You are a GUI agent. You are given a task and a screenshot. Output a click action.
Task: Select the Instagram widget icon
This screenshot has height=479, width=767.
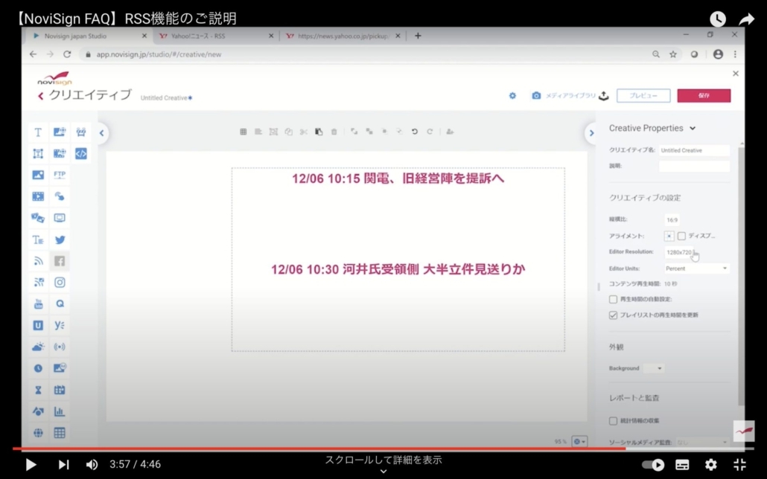60,283
